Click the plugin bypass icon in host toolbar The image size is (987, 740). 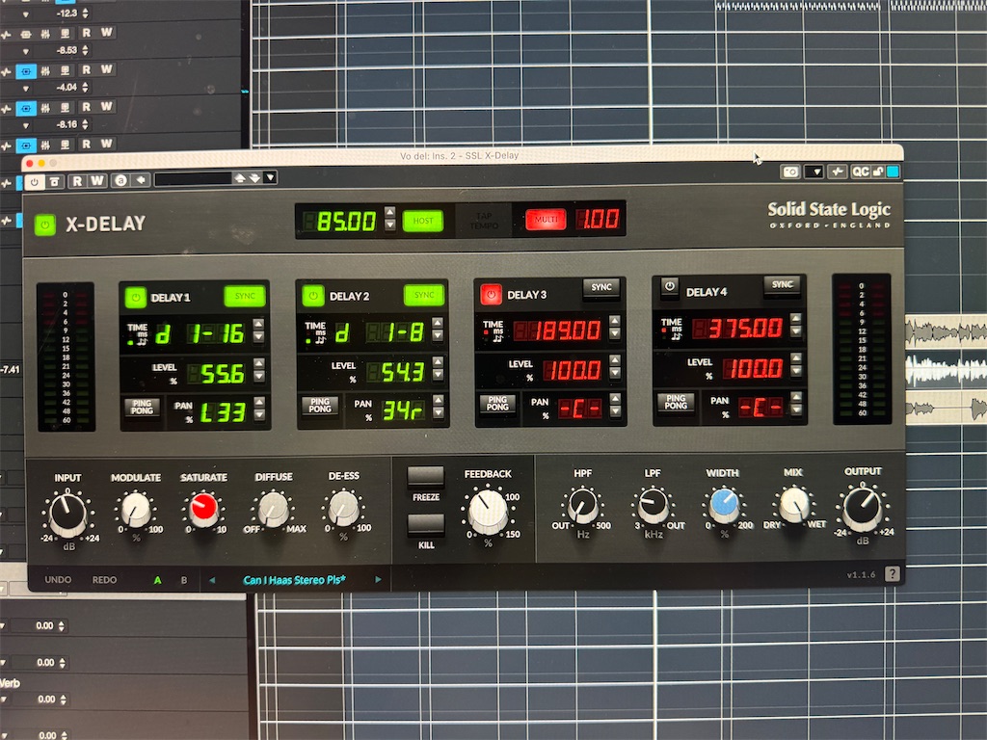(34, 182)
